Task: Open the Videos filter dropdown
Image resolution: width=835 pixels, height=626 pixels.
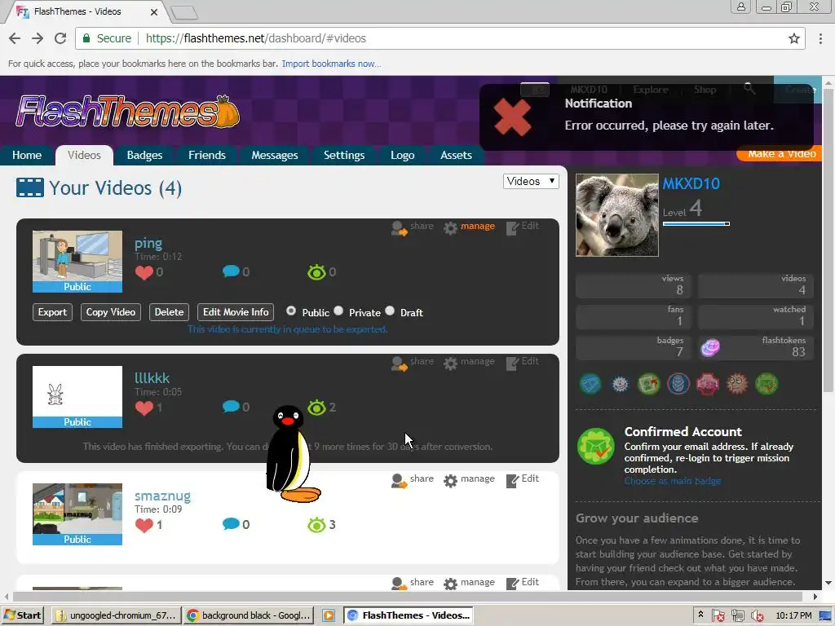Action: click(x=531, y=181)
